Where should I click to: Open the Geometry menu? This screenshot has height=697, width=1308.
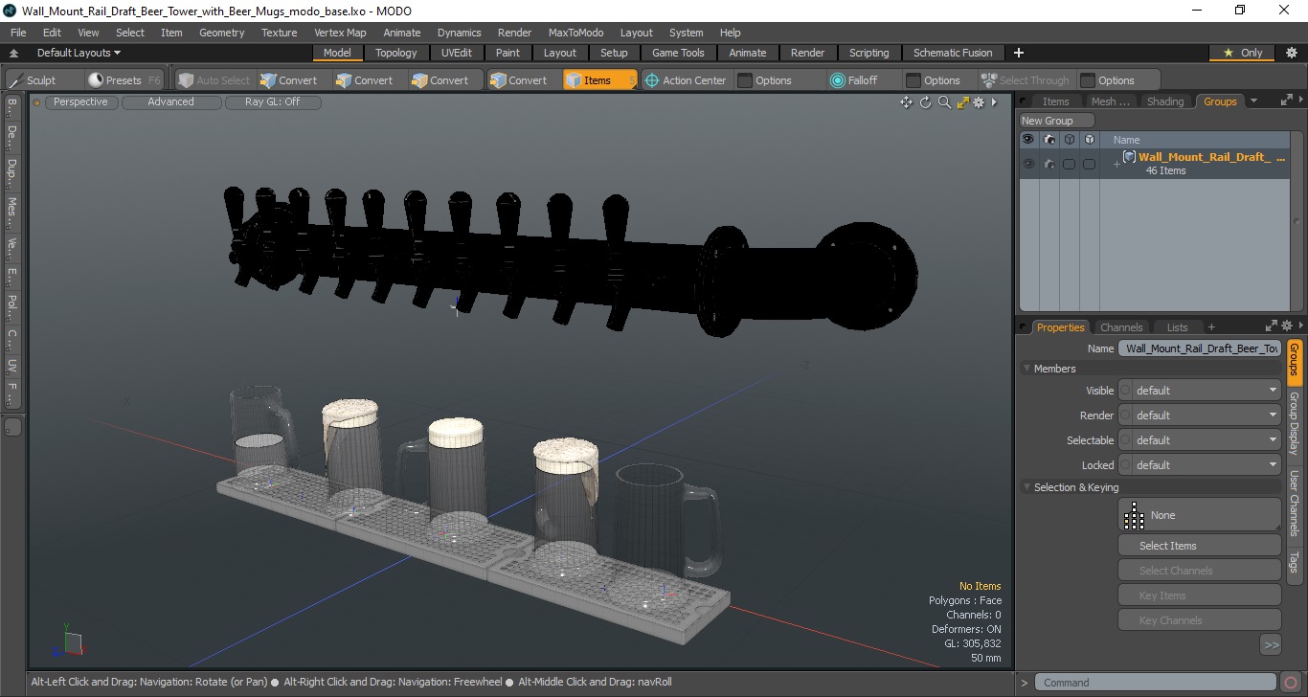(221, 33)
